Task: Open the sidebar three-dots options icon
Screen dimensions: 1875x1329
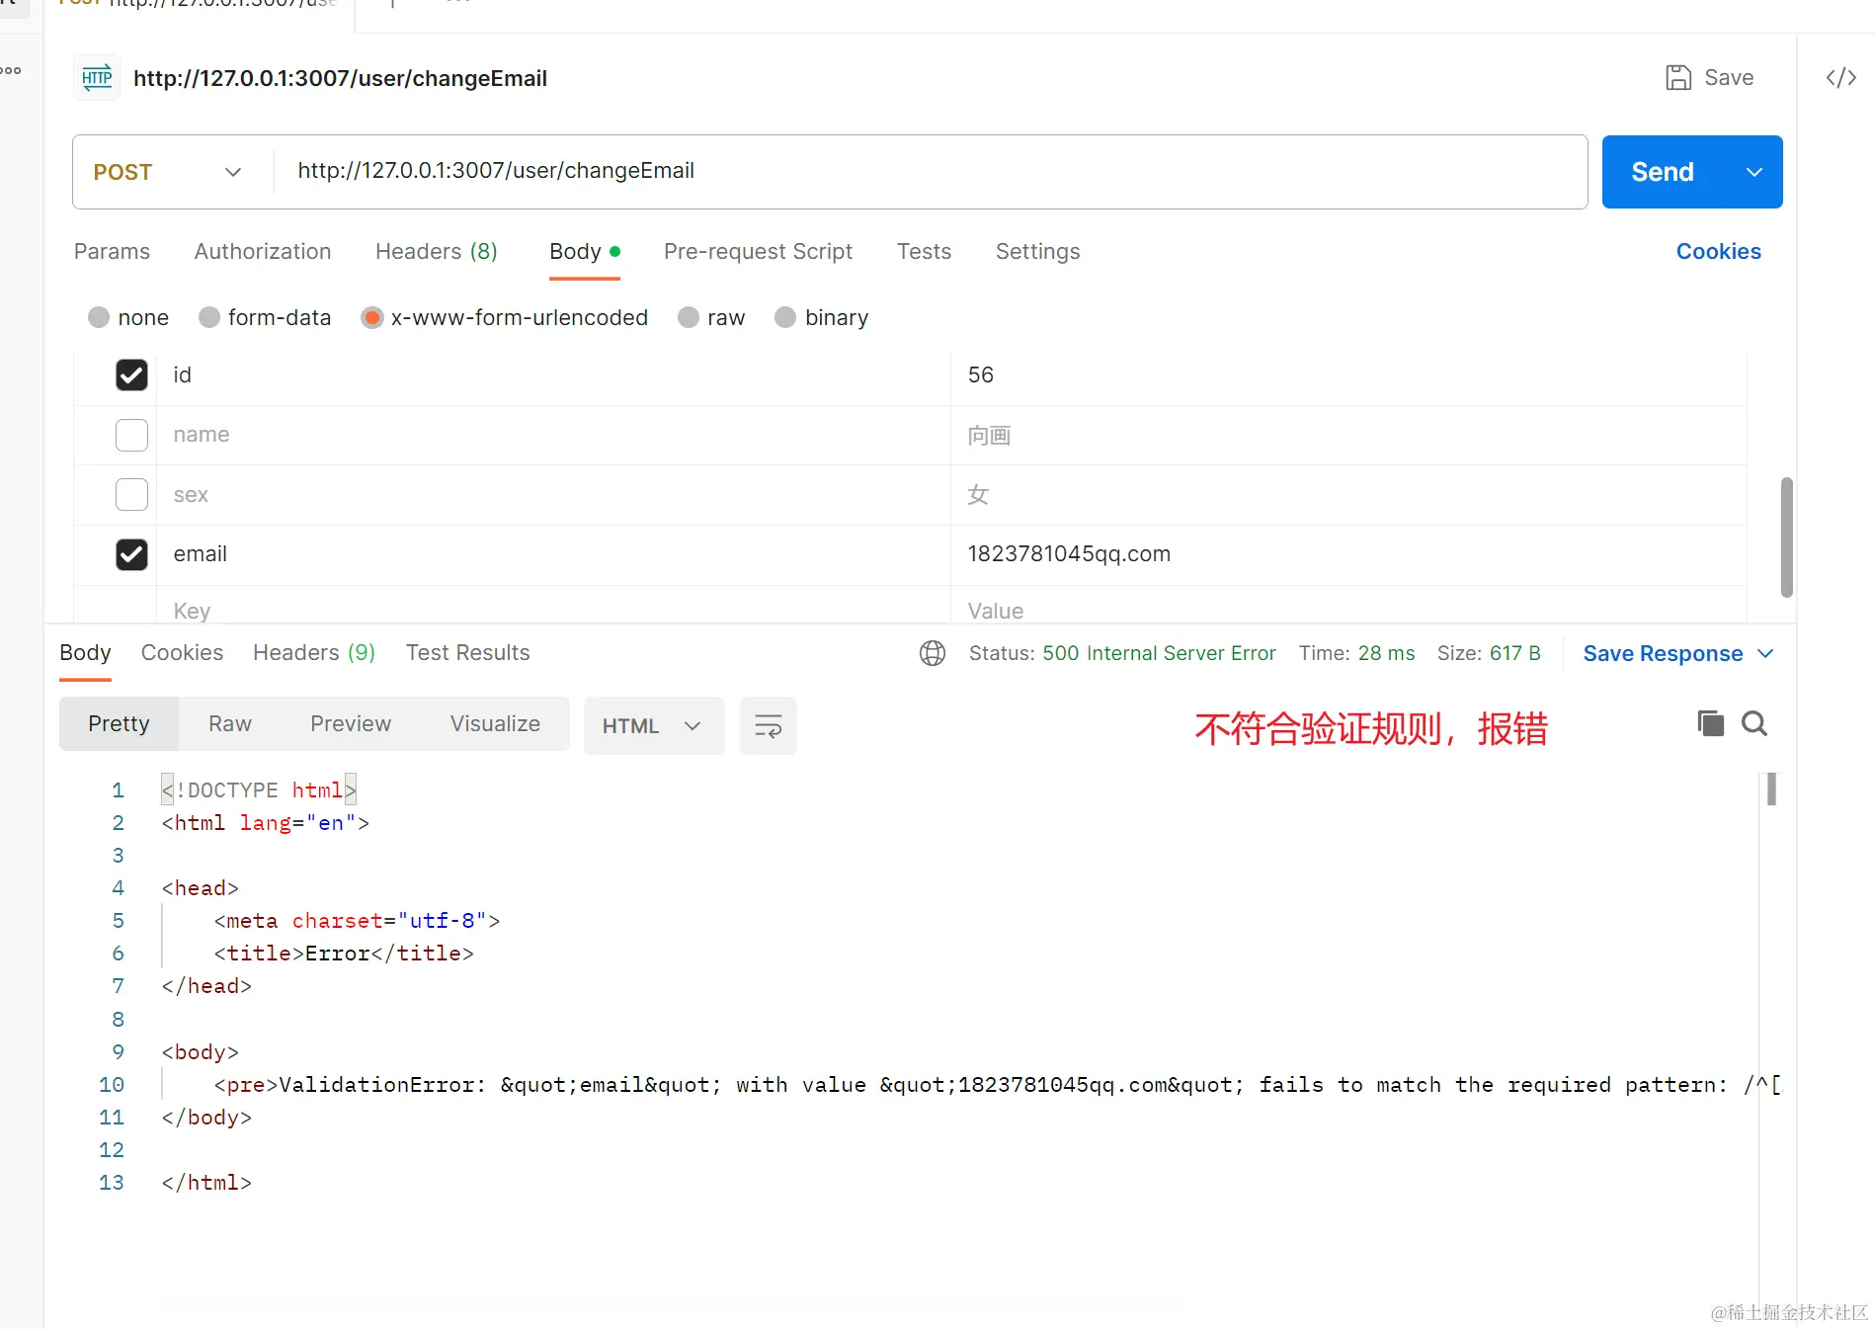Action: pyautogui.click(x=12, y=70)
